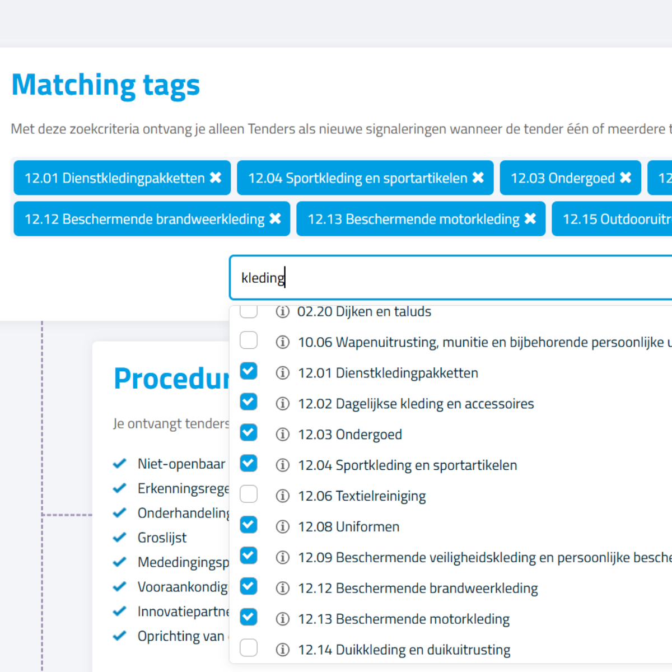Image resolution: width=672 pixels, height=672 pixels.
Task: Click the Groslijst procedure item
Action: click(x=162, y=538)
